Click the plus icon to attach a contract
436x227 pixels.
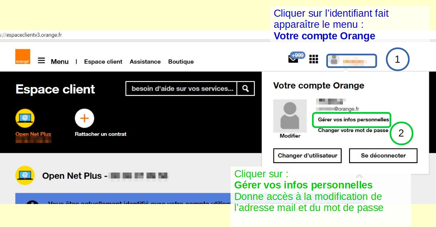click(85, 118)
